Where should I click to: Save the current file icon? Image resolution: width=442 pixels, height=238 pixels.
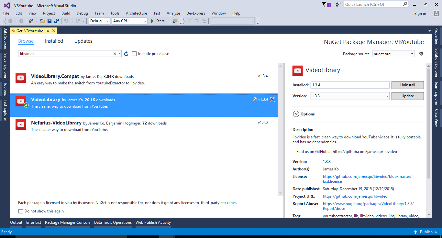[x=50, y=21]
